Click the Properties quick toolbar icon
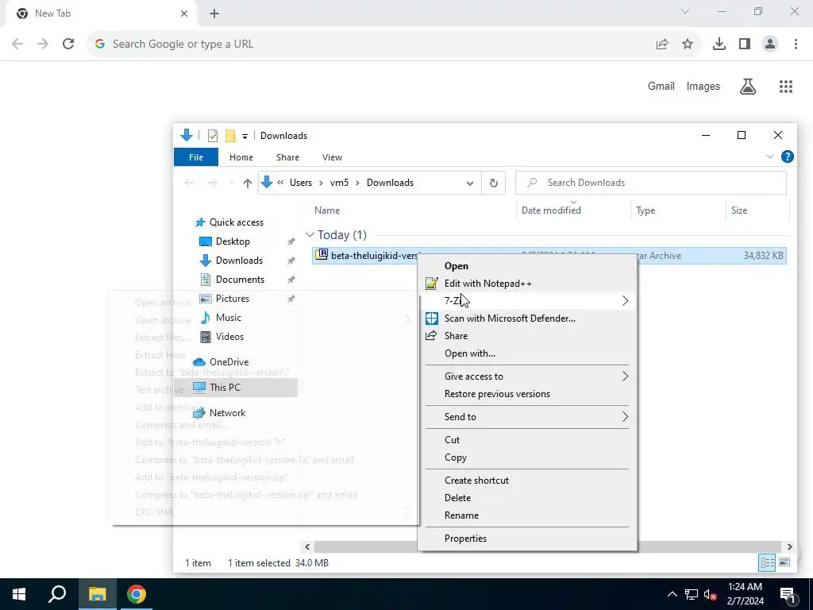 tap(213, 136)
